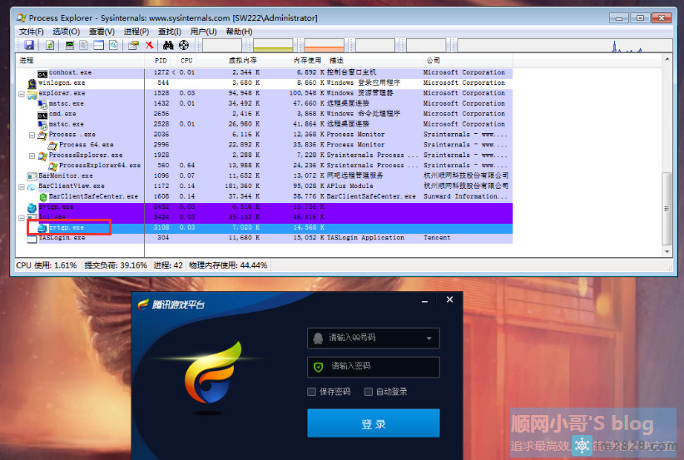This screenshot has height=460, width=684.
Task: Click the PID cell showing 2452
Action: (161, 206)
